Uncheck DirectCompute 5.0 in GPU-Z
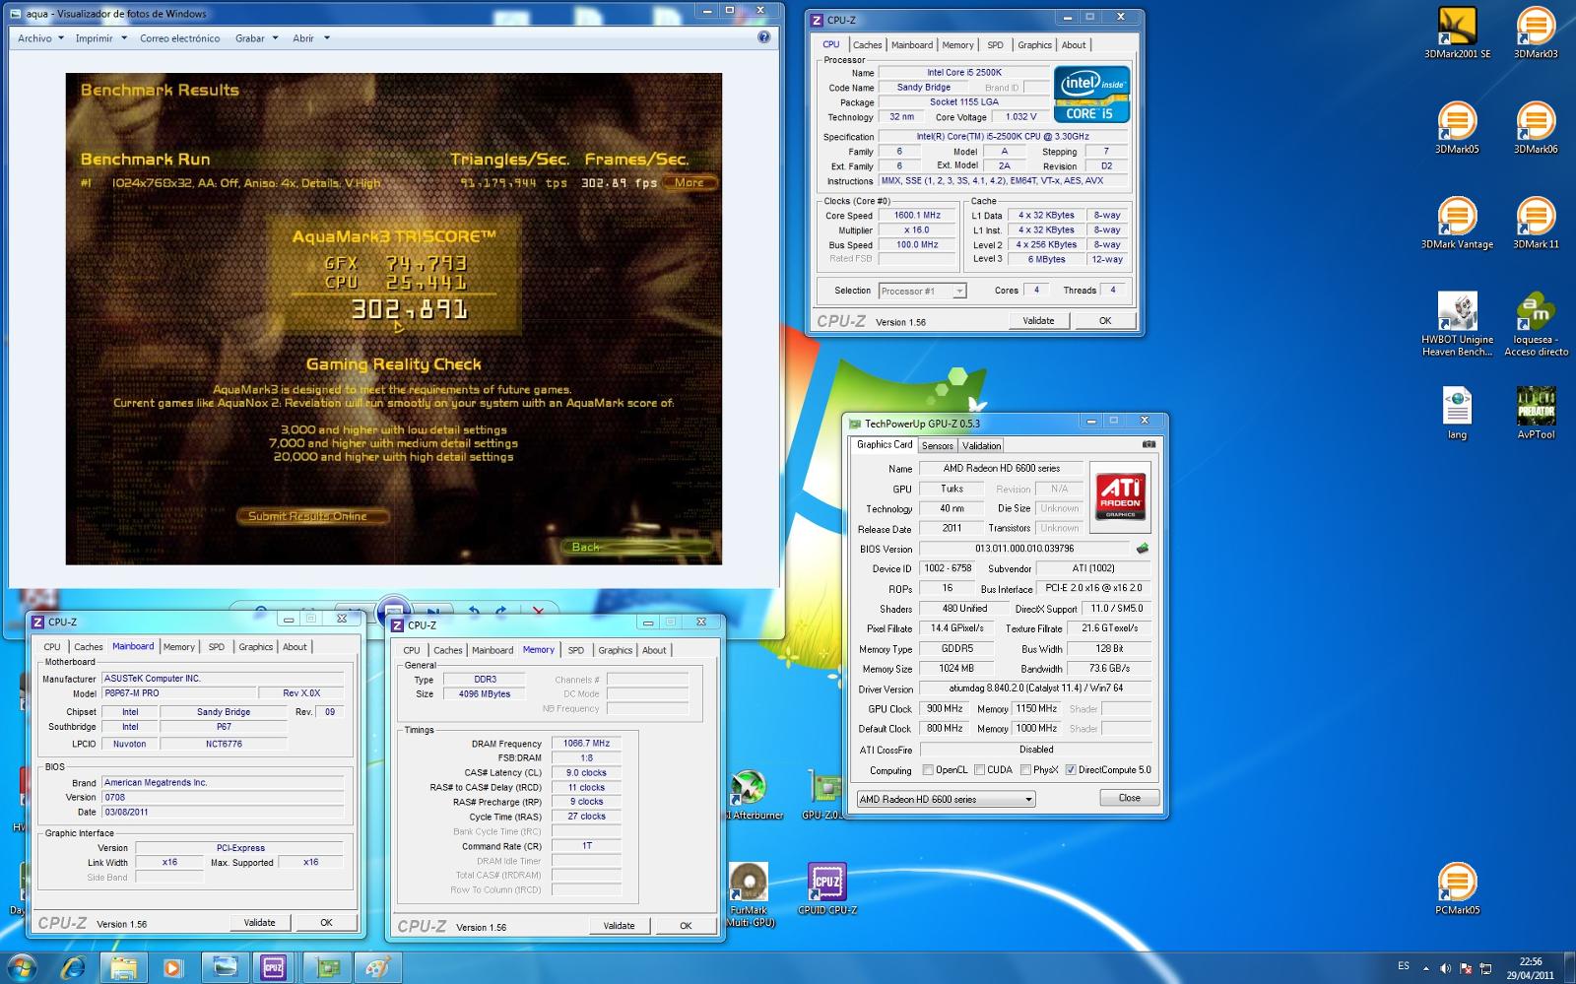 (1071, 770)
